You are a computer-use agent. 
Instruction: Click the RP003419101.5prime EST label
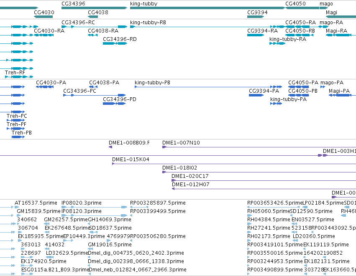[275, 245]
